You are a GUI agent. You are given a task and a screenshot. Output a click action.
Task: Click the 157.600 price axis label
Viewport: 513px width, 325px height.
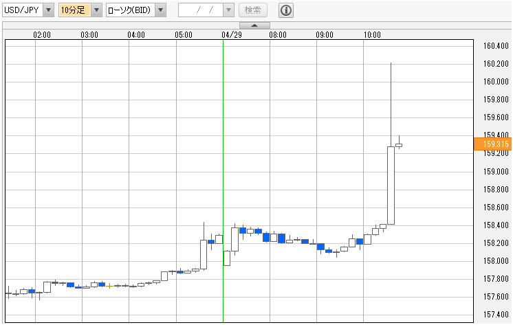tap(496, 297)
